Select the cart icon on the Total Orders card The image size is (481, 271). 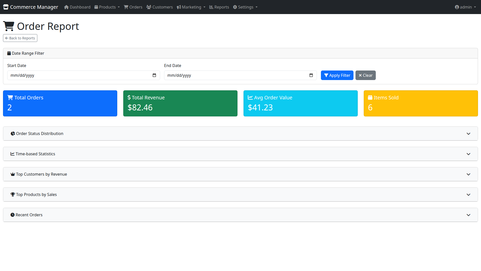[x=10, y=97]
